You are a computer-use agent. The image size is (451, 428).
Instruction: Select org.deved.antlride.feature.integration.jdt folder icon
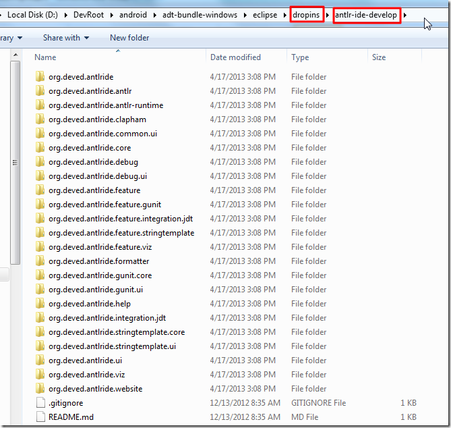40,218
